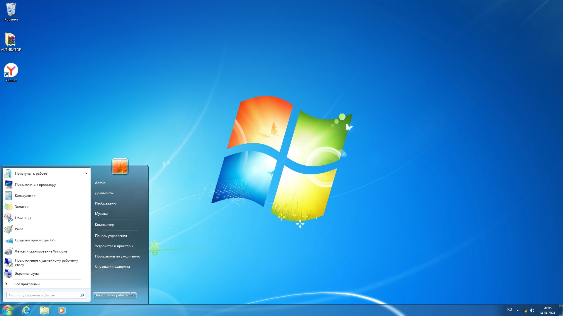
Task: Open the shutdown options arrow
Action: tap(134, 295)
